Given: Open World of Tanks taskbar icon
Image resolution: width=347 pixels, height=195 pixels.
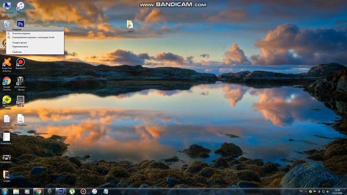Looking at the screenshot, I should tap(49, 191).
